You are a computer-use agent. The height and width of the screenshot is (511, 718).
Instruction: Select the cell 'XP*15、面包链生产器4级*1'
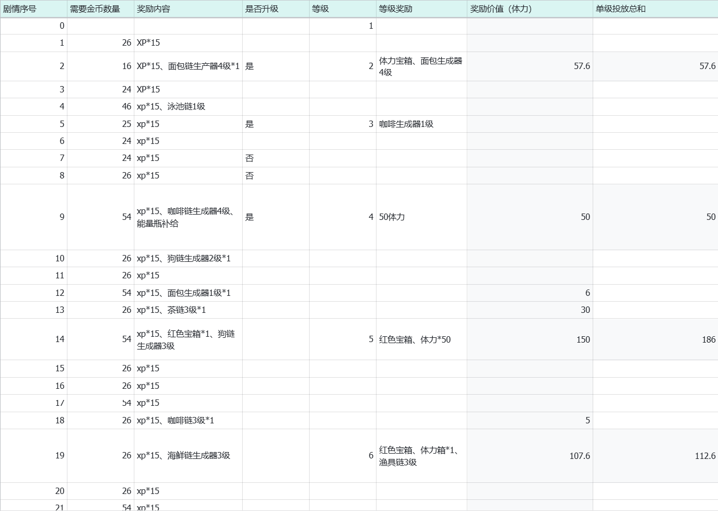[188, 66]
